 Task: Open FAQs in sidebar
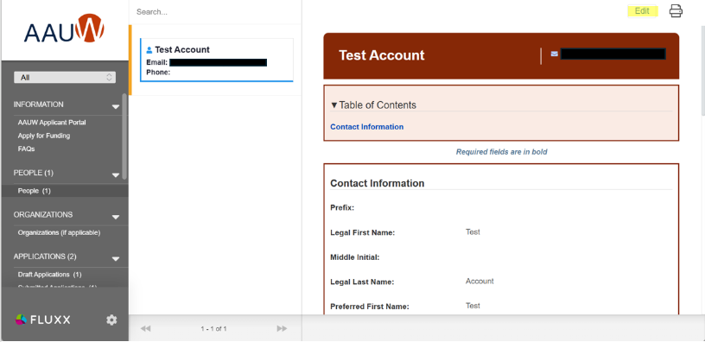(26, 149)
